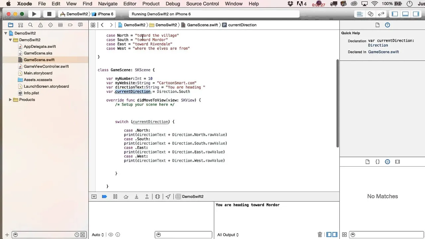Open the Test navigator diamond icon

[50, 25]
